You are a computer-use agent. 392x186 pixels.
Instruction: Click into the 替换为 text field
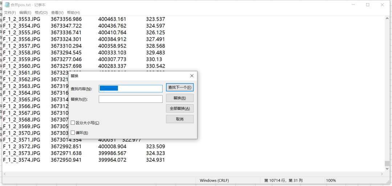(x=131, y=99)
